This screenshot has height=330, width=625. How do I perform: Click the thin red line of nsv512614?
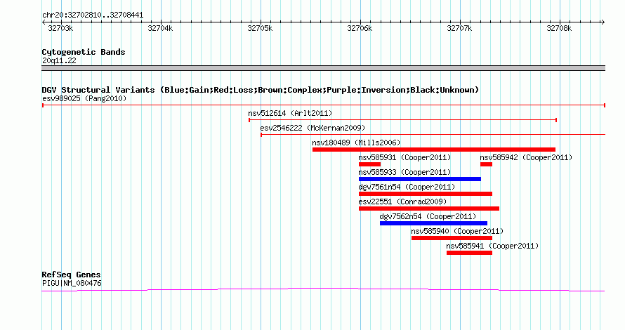[x=402, y=120]
